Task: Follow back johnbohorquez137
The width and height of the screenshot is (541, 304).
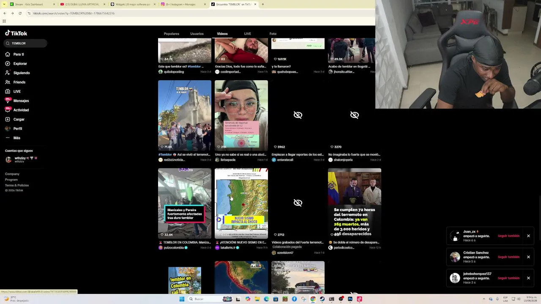Action: 508,278
